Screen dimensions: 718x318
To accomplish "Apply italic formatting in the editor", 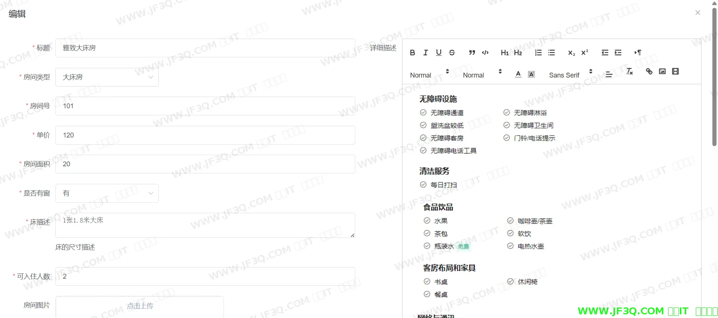I will pyautogui.click(x=425, y=53).
